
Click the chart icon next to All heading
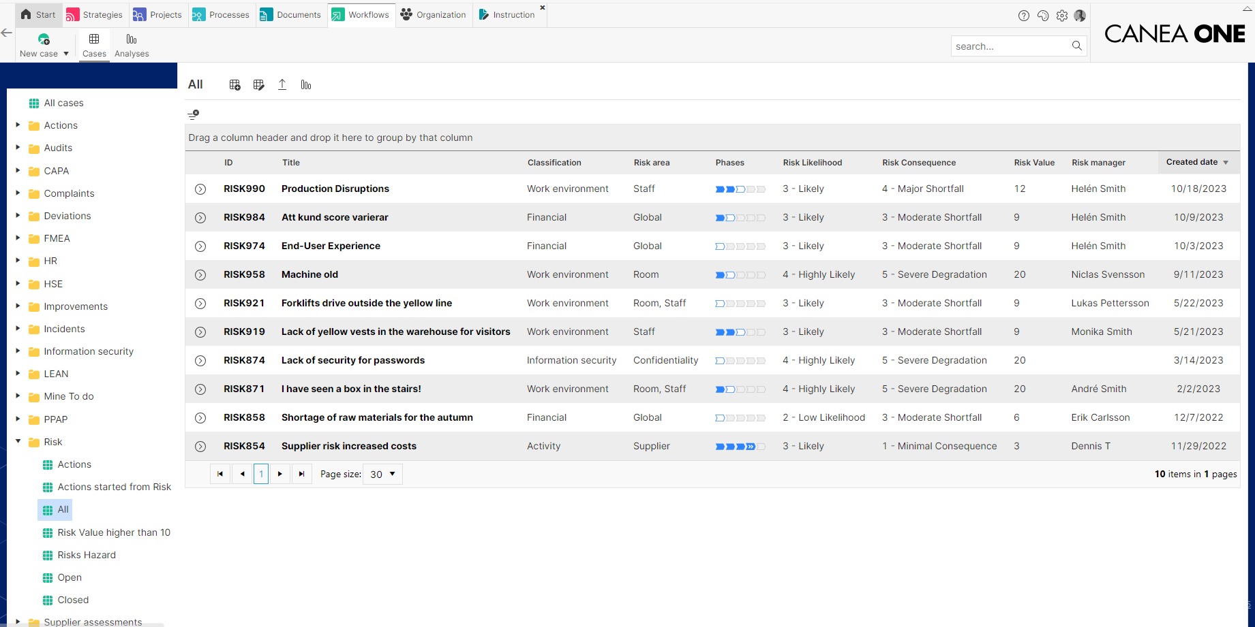[x=306, y=84]
